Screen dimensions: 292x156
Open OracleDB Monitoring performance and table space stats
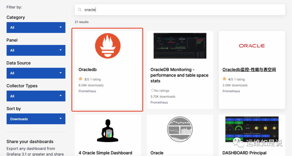point(179,75)
